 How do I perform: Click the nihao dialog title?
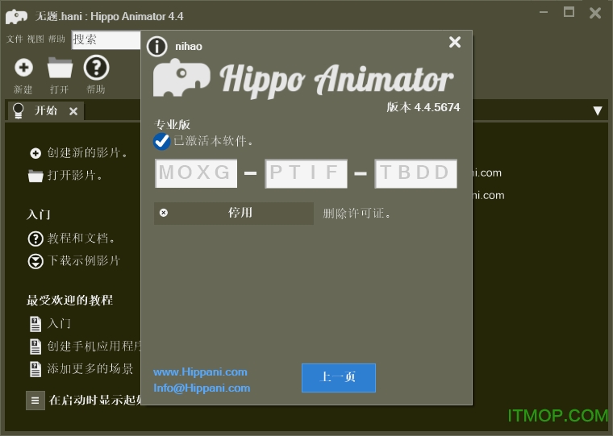coord(189,47)
